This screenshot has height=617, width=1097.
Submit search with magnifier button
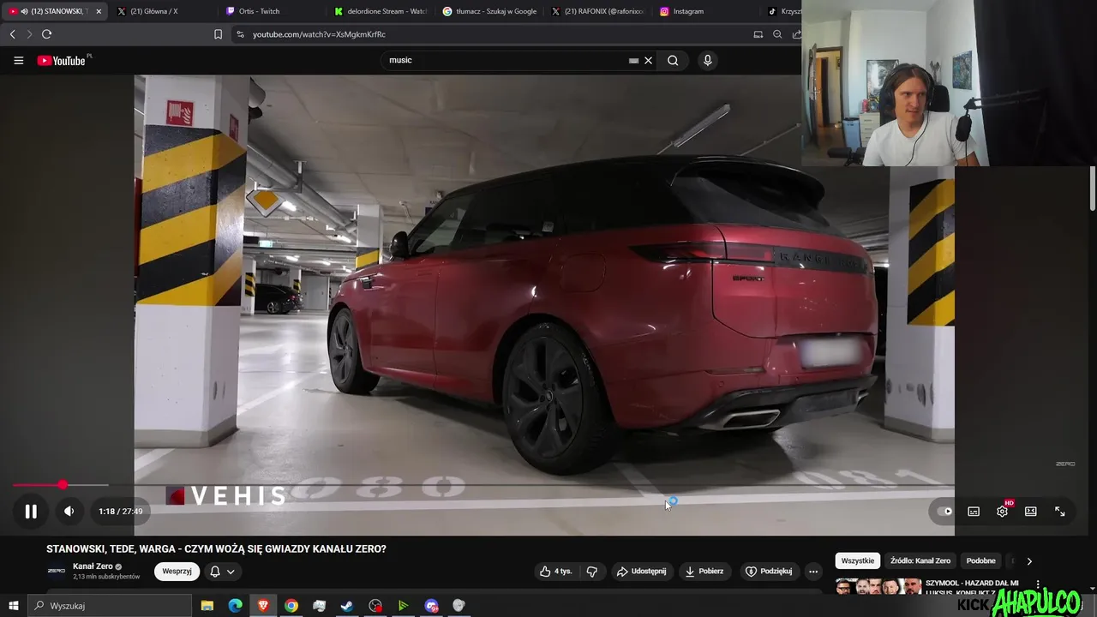[673, 61]
